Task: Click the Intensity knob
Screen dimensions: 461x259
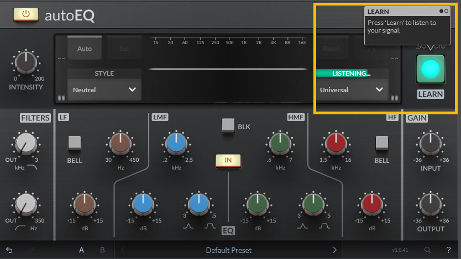Action: coord(26,62)
